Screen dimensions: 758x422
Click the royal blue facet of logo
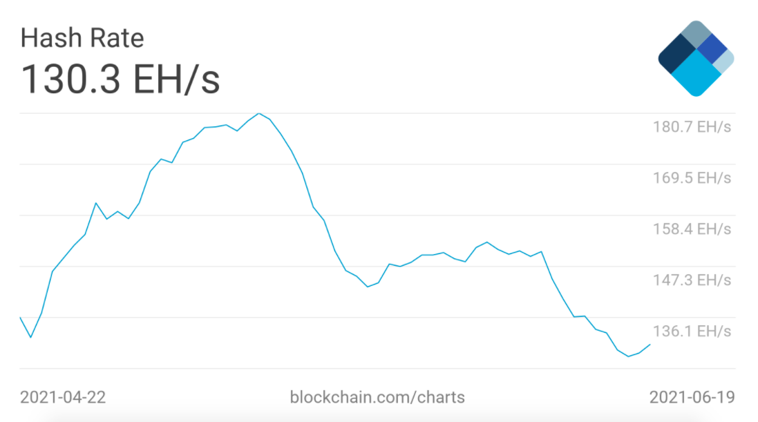pyautogui.click(x=712, y=49)
